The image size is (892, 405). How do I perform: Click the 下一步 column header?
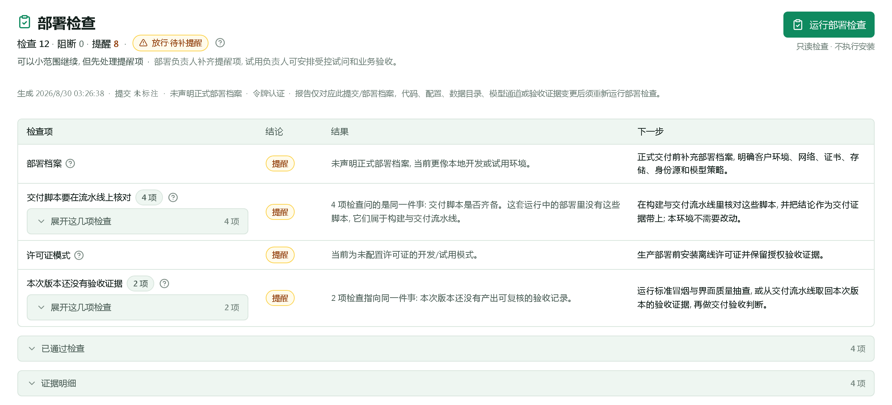click(650, 132)
